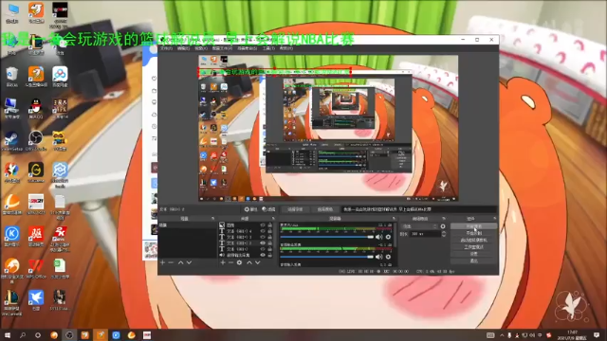This screenshot has width=607, height=341.
Task: Click the 设置 (Settings) button in controls
Action: [474, 254]
